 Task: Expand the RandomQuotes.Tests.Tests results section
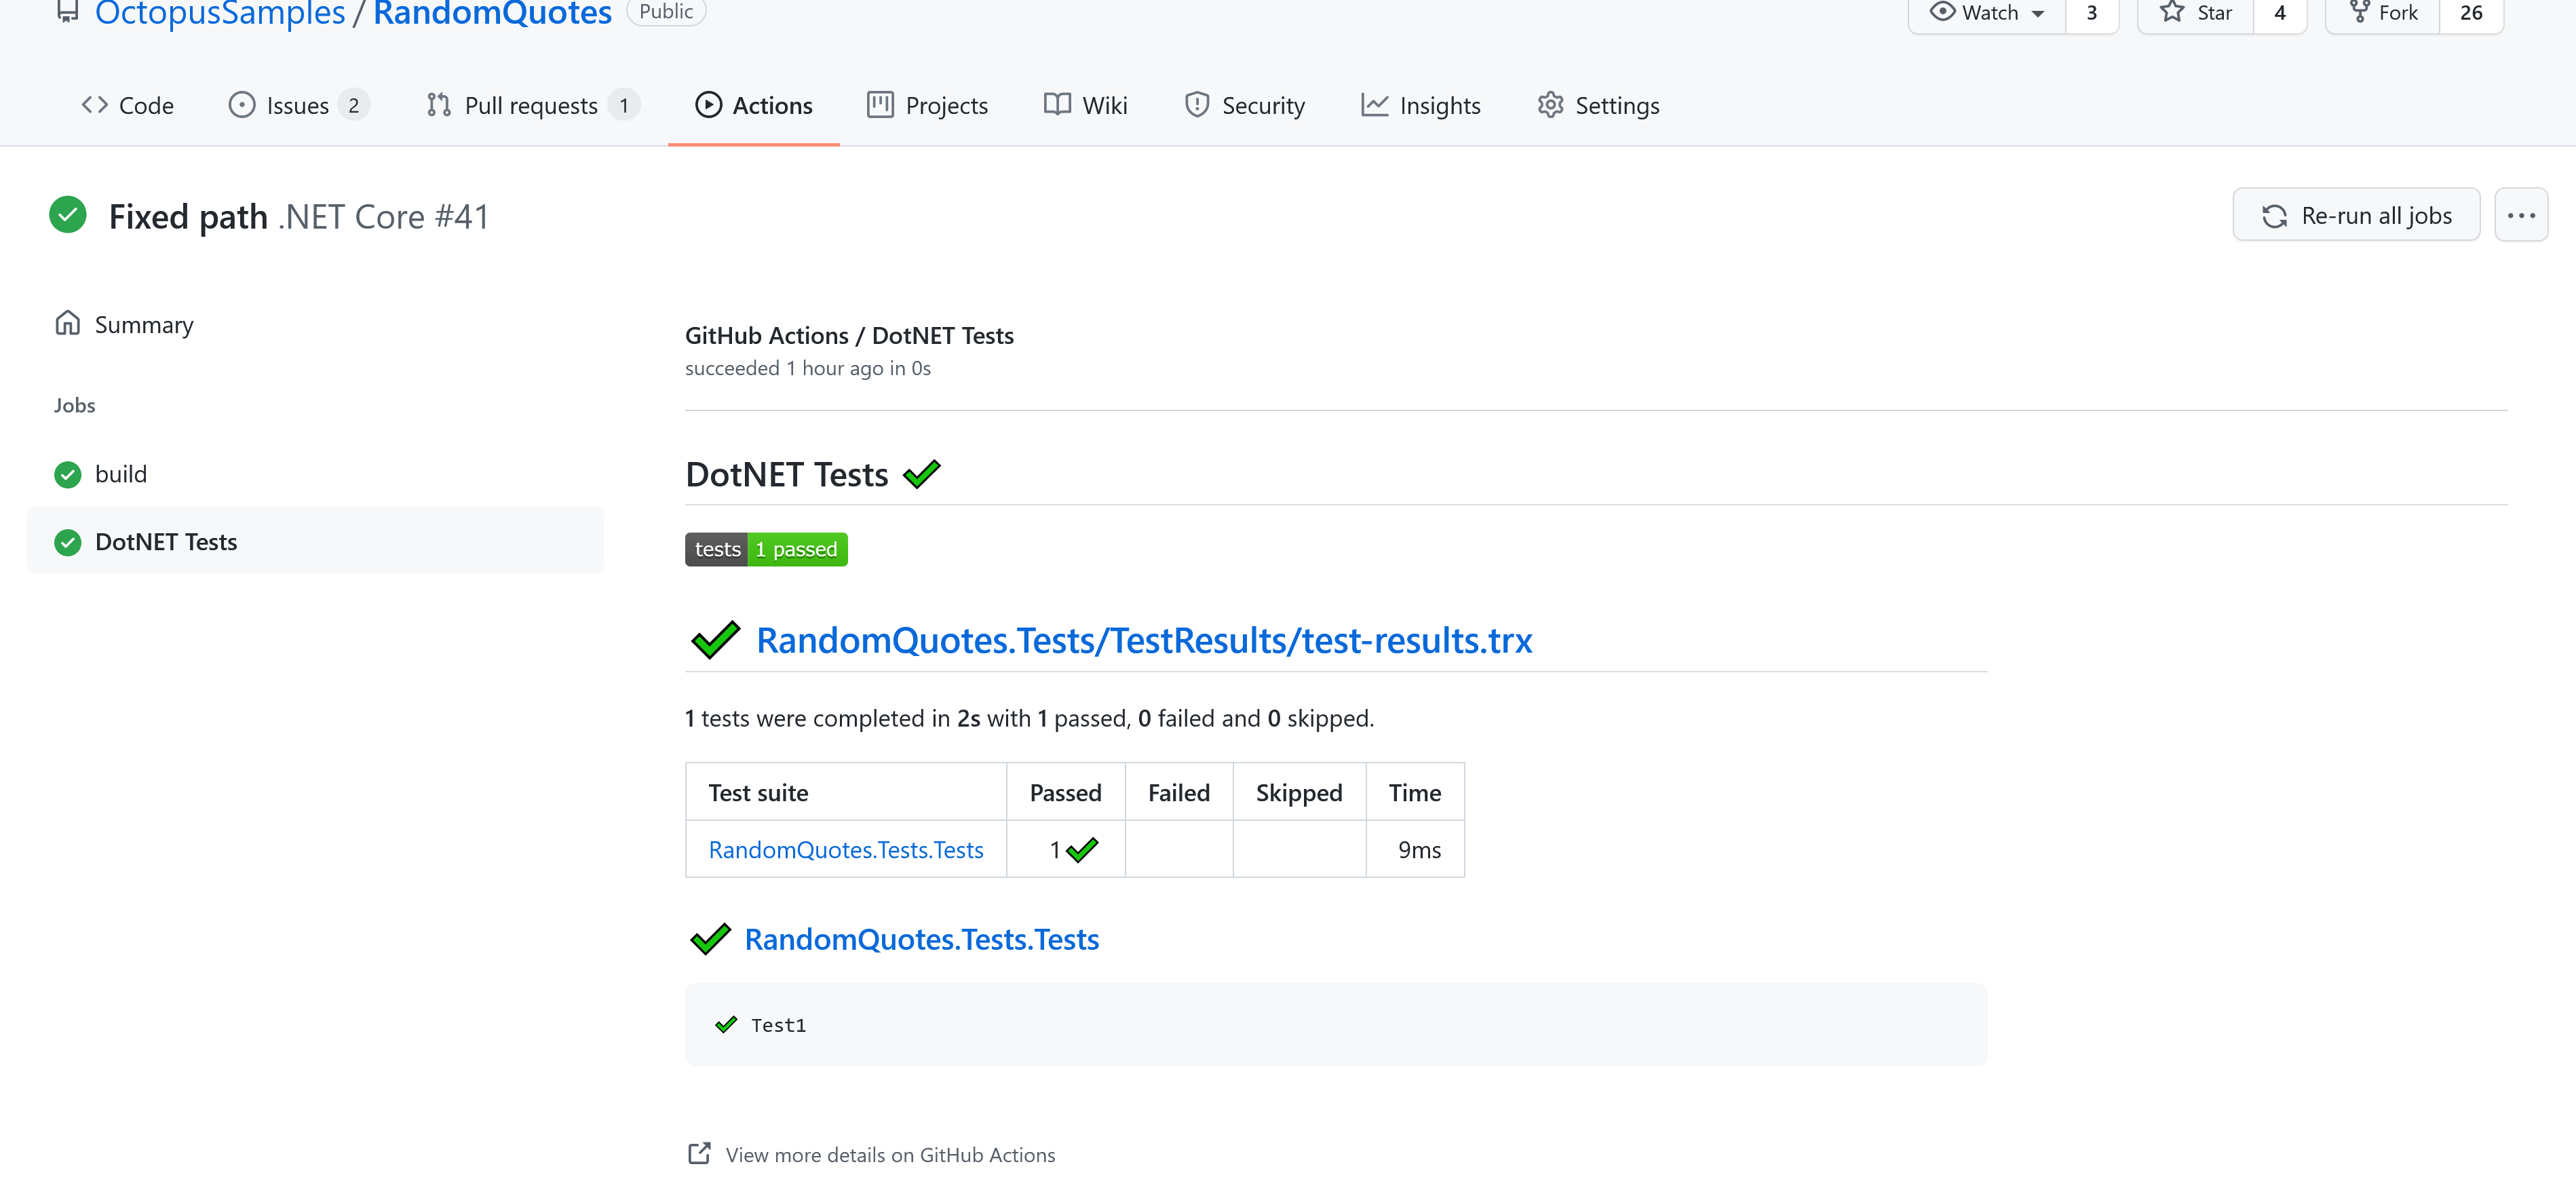coord(921,938)
